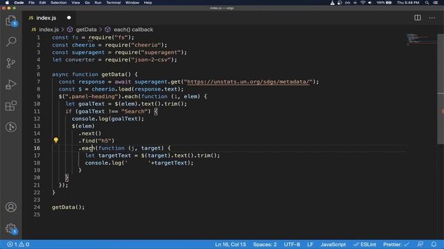Click the split editor right icon
This screenshot has height=249, width=444.
[418, 18]
